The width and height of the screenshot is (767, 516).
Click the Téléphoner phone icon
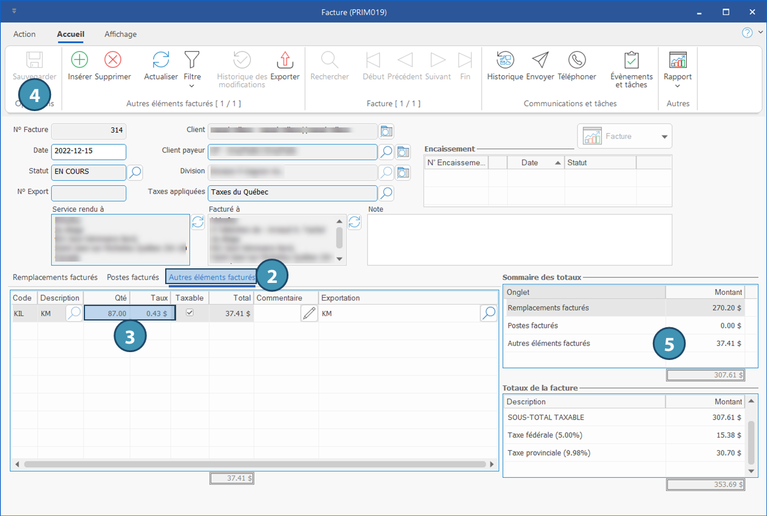[x=576, y=59]
